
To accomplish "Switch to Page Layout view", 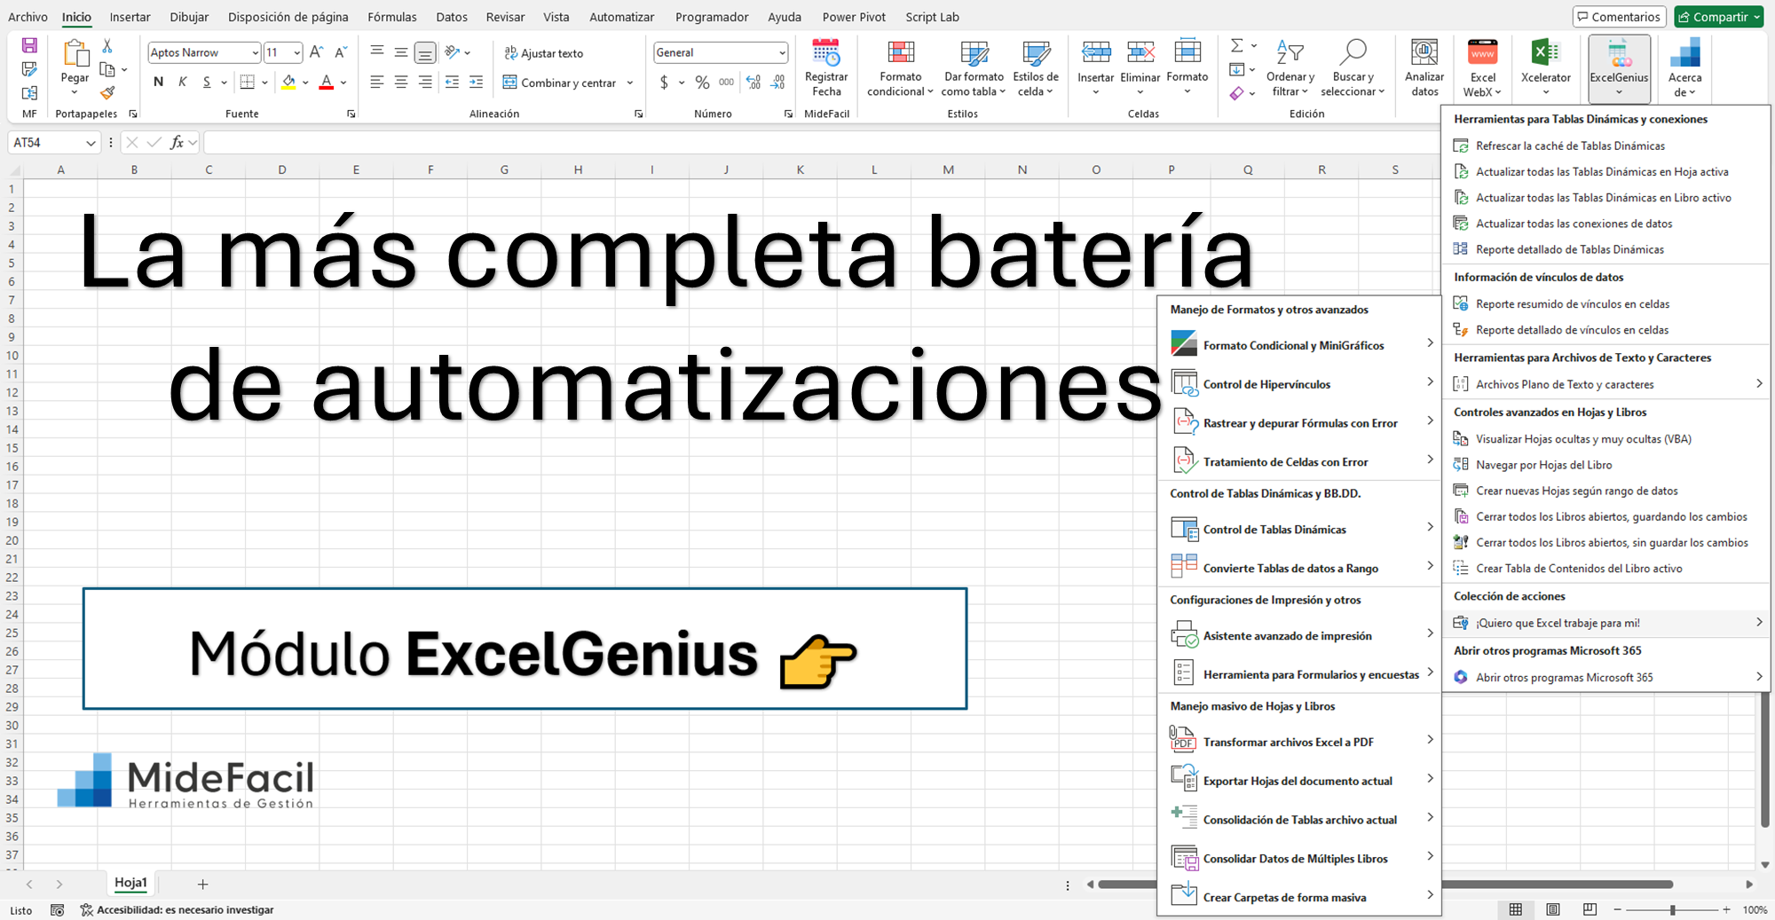I will point(1553,909).
